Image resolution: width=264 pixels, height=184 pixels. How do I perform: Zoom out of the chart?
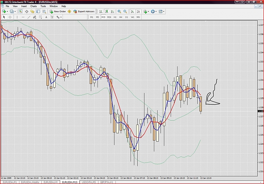(125, 11)
